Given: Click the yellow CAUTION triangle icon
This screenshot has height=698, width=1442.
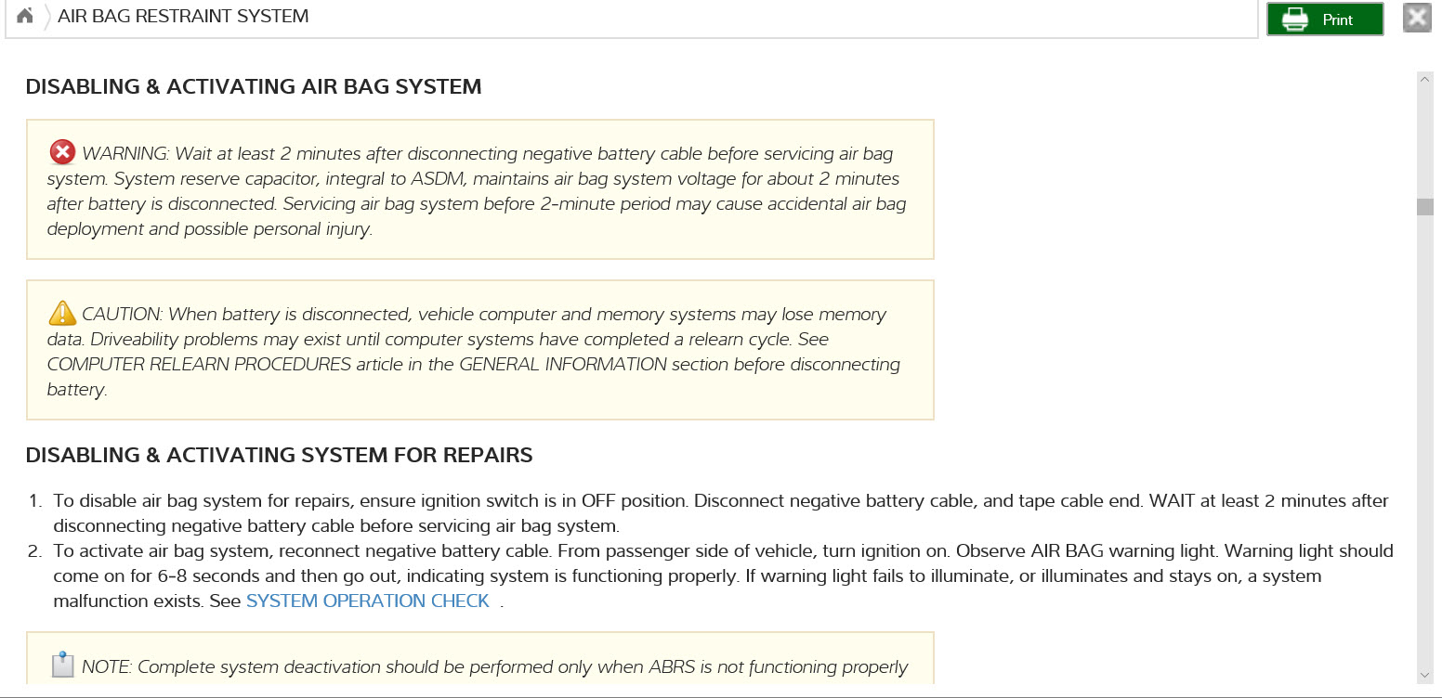Looking at the screenshot, I should pyautogui.click(x=62, y=313).
